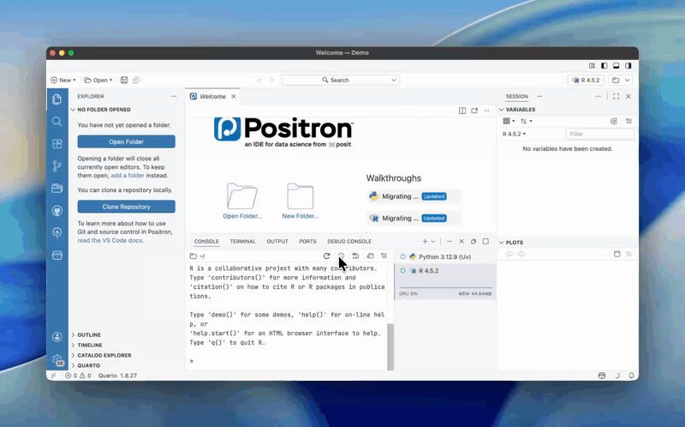Open the variables sorting dropdown

coord(526,121)
